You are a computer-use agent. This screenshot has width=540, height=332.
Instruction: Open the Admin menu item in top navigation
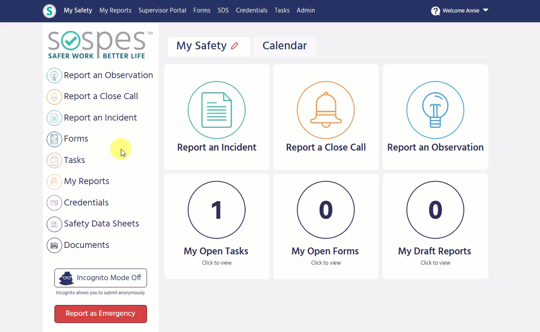pyautogui.click(x=306, y=10)
